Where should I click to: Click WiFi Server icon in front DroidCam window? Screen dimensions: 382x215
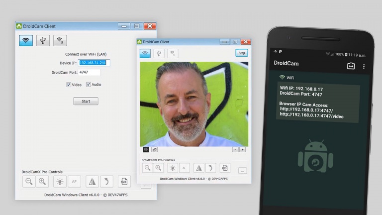[173, 53]
